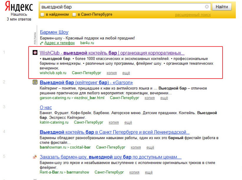Click the Rent-a-Bar result favicon
The height and width of the screenshot is (180, 242).
tap(35, 157)
